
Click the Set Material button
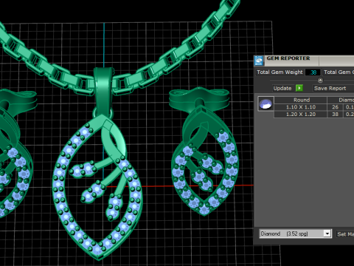pos(345,234)
